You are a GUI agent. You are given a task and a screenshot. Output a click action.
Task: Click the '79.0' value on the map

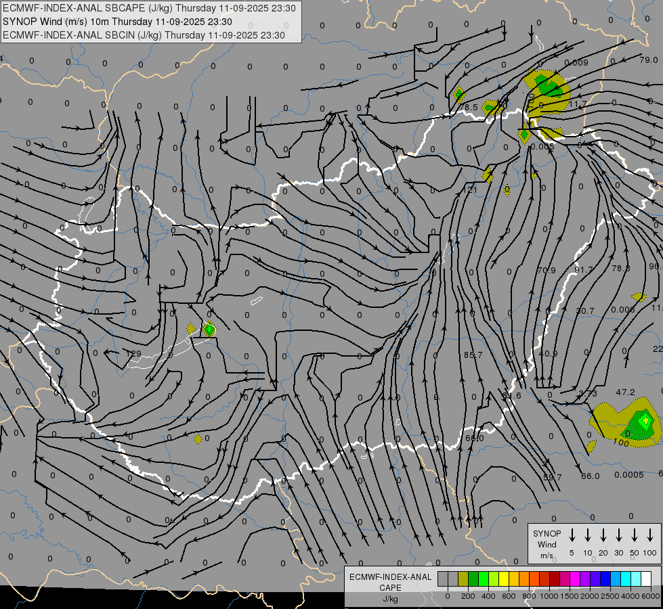coord(649,60)
